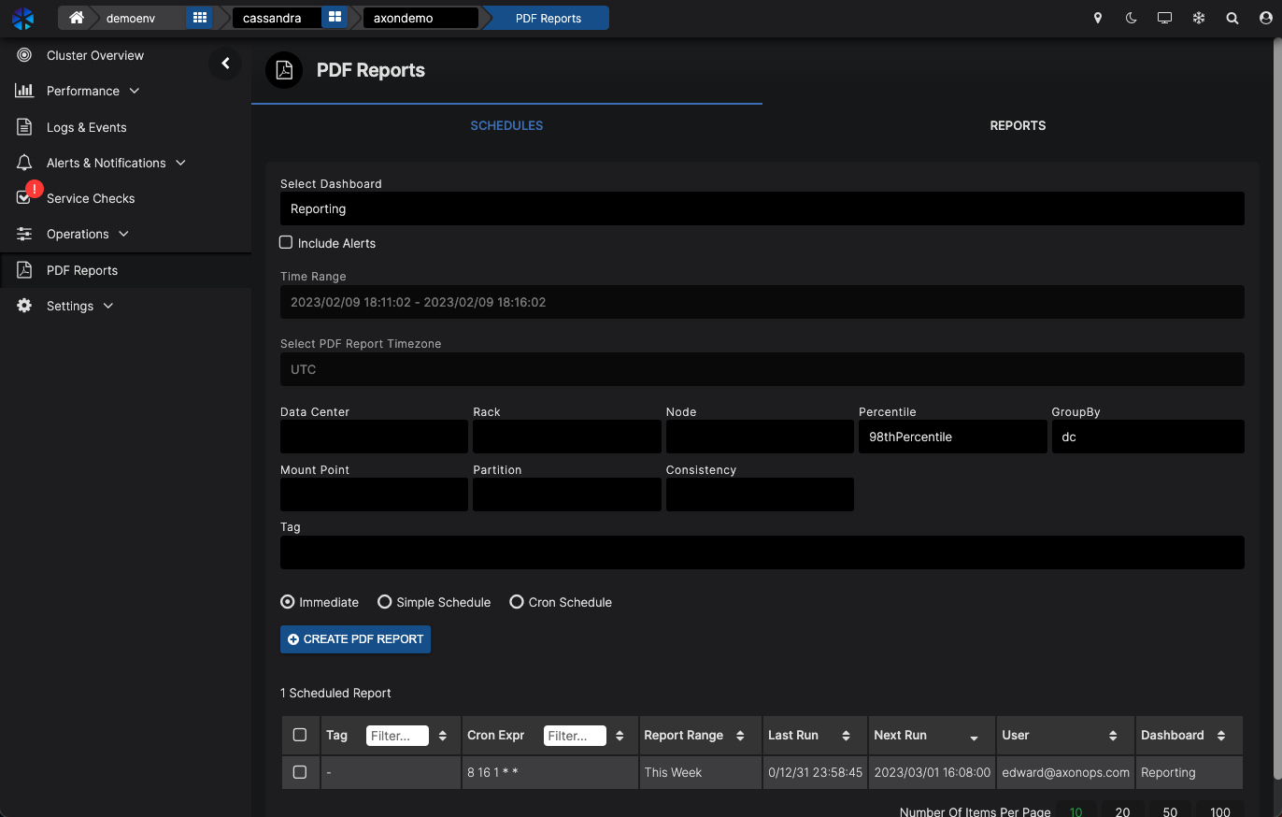The width and height of the screenshot is (1282, 817).
Task: Click the Create PDF Report button
Action: pyautogui.click(x=355, y=639)
